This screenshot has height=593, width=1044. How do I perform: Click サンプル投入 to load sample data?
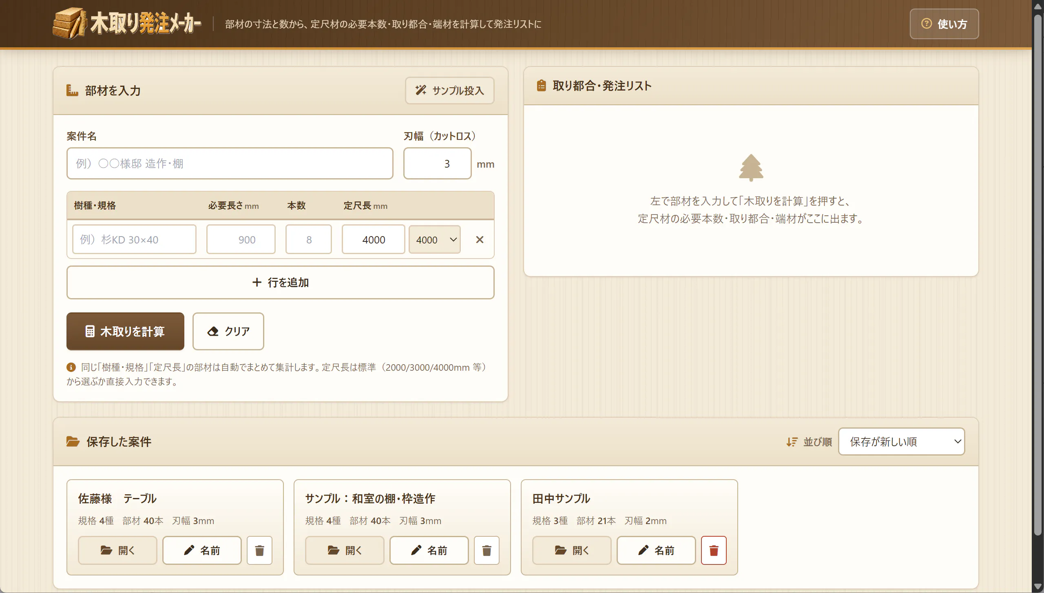coord(449,90)
